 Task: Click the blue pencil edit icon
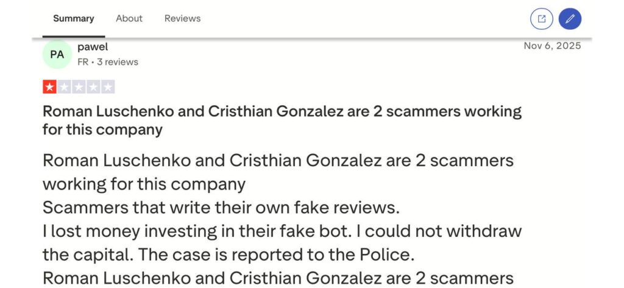coord(570,19)
